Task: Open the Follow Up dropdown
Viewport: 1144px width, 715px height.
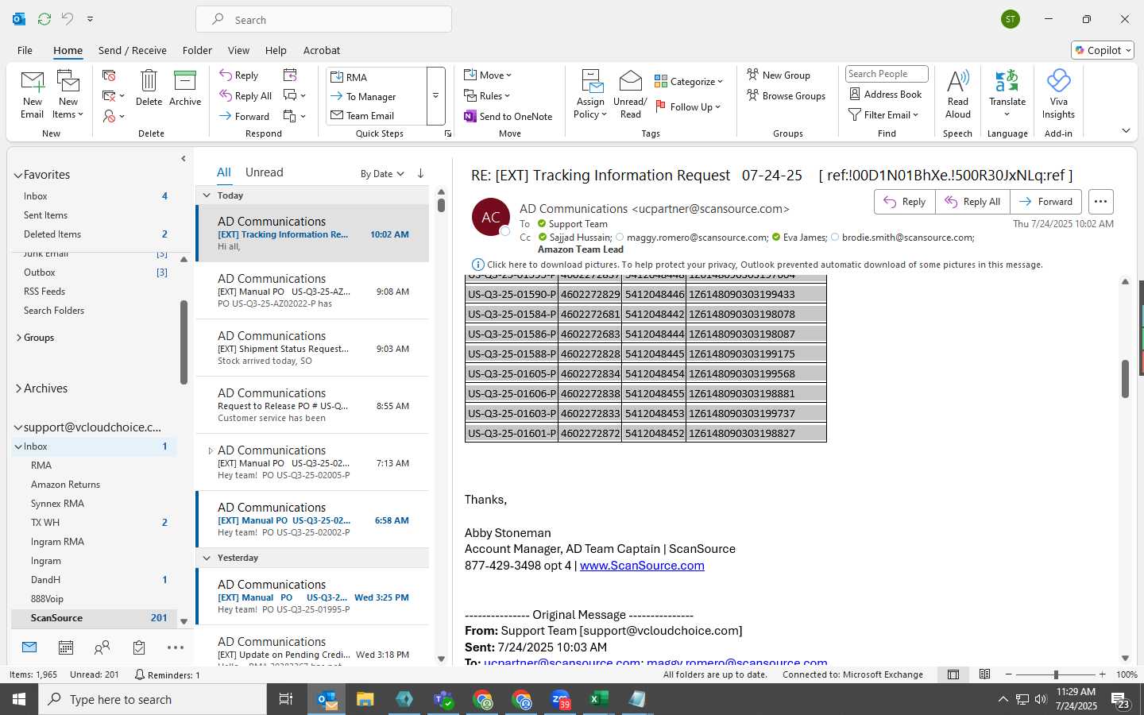Action: point(687,106)
